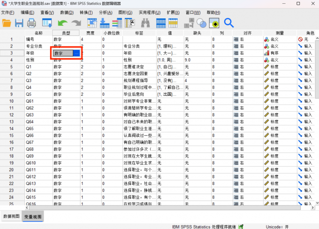The width and height of the screenshot is (319, 229).
Task: Click the 名称 column header
Action: point(38,33)
